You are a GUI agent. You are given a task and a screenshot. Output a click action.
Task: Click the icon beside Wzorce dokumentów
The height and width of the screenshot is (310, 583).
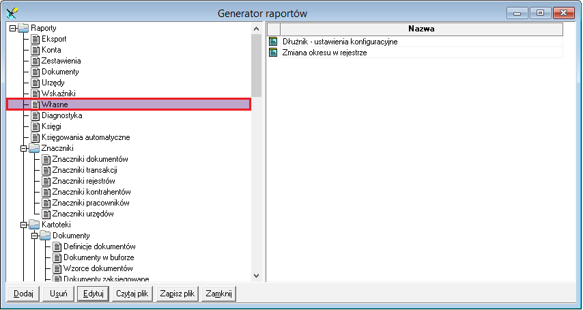(57, 268)
